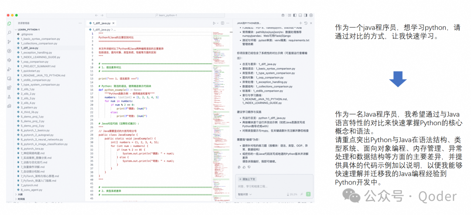This screenshot has height=215, width=471.
Task: Open 4_third_lib.py in the explorer
Action: pos(30,112)
